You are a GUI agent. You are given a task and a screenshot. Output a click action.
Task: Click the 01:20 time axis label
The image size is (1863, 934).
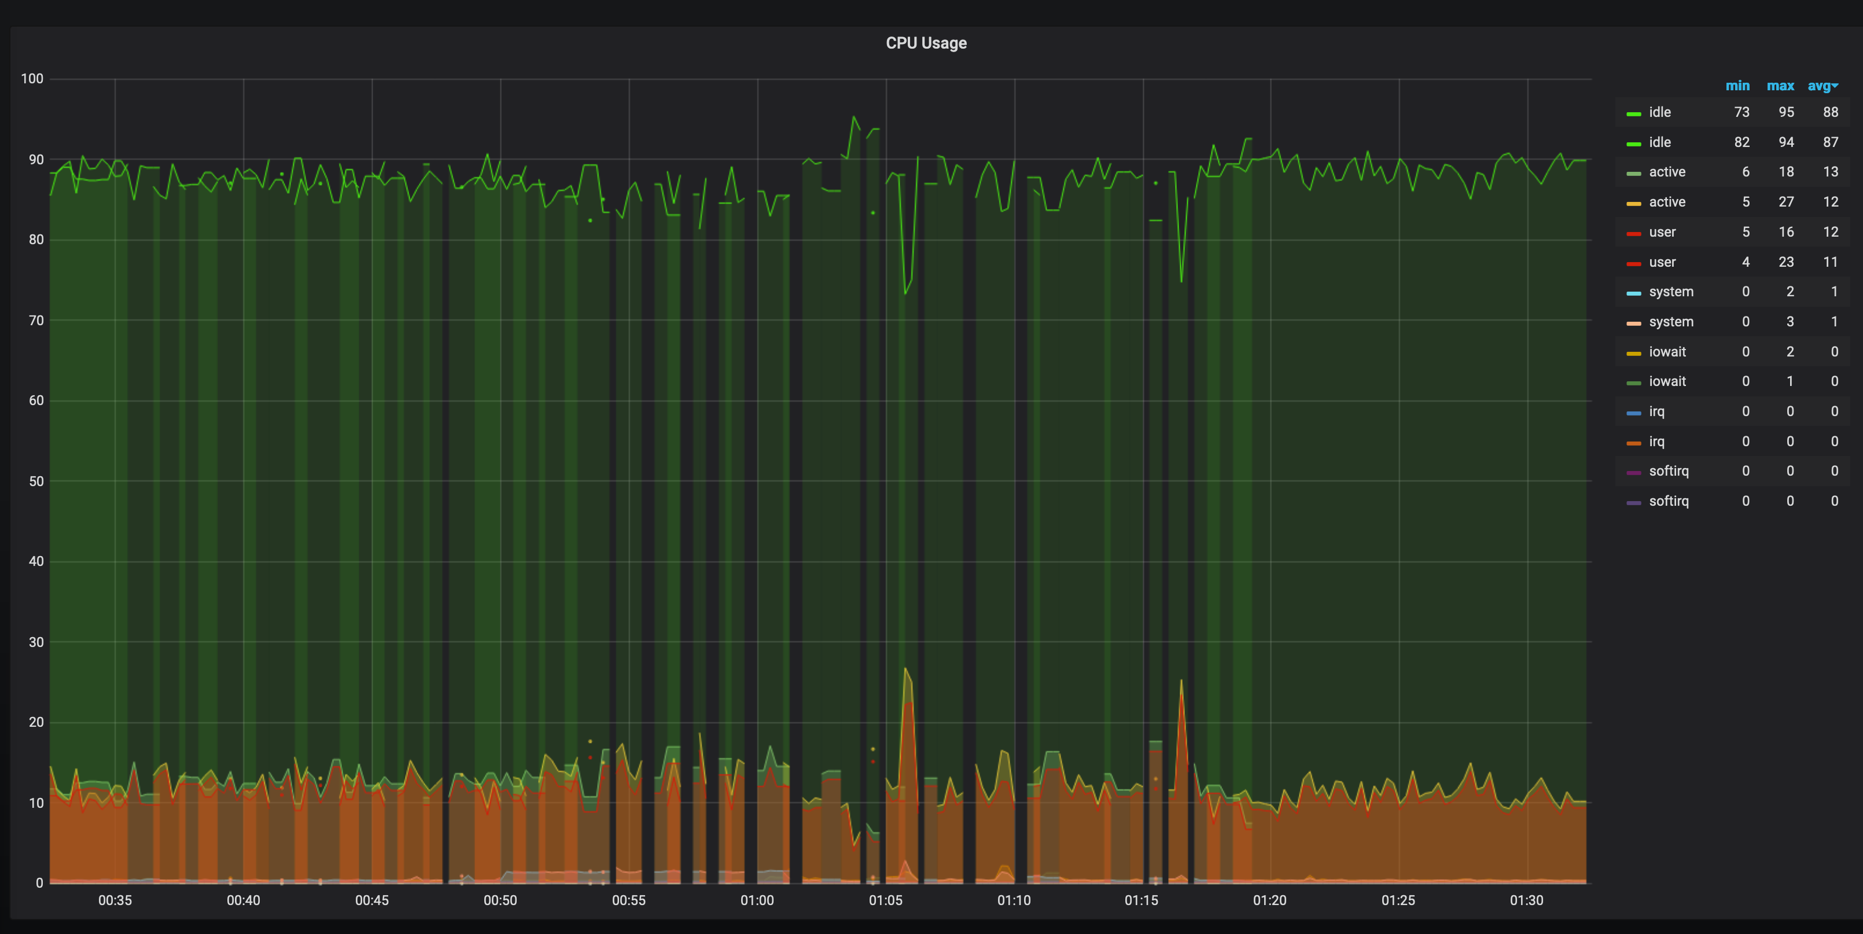point(1270,900)
